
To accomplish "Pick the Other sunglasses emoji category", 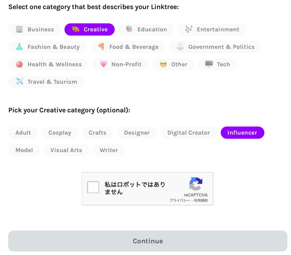I will click(173, 64).
